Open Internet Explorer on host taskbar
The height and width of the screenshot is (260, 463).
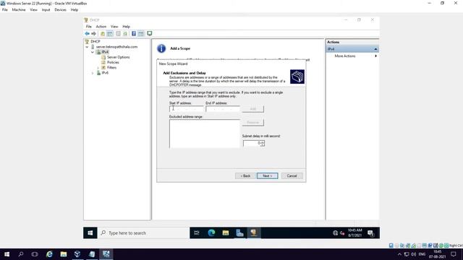pyautogui.click(x=49, y=254)
